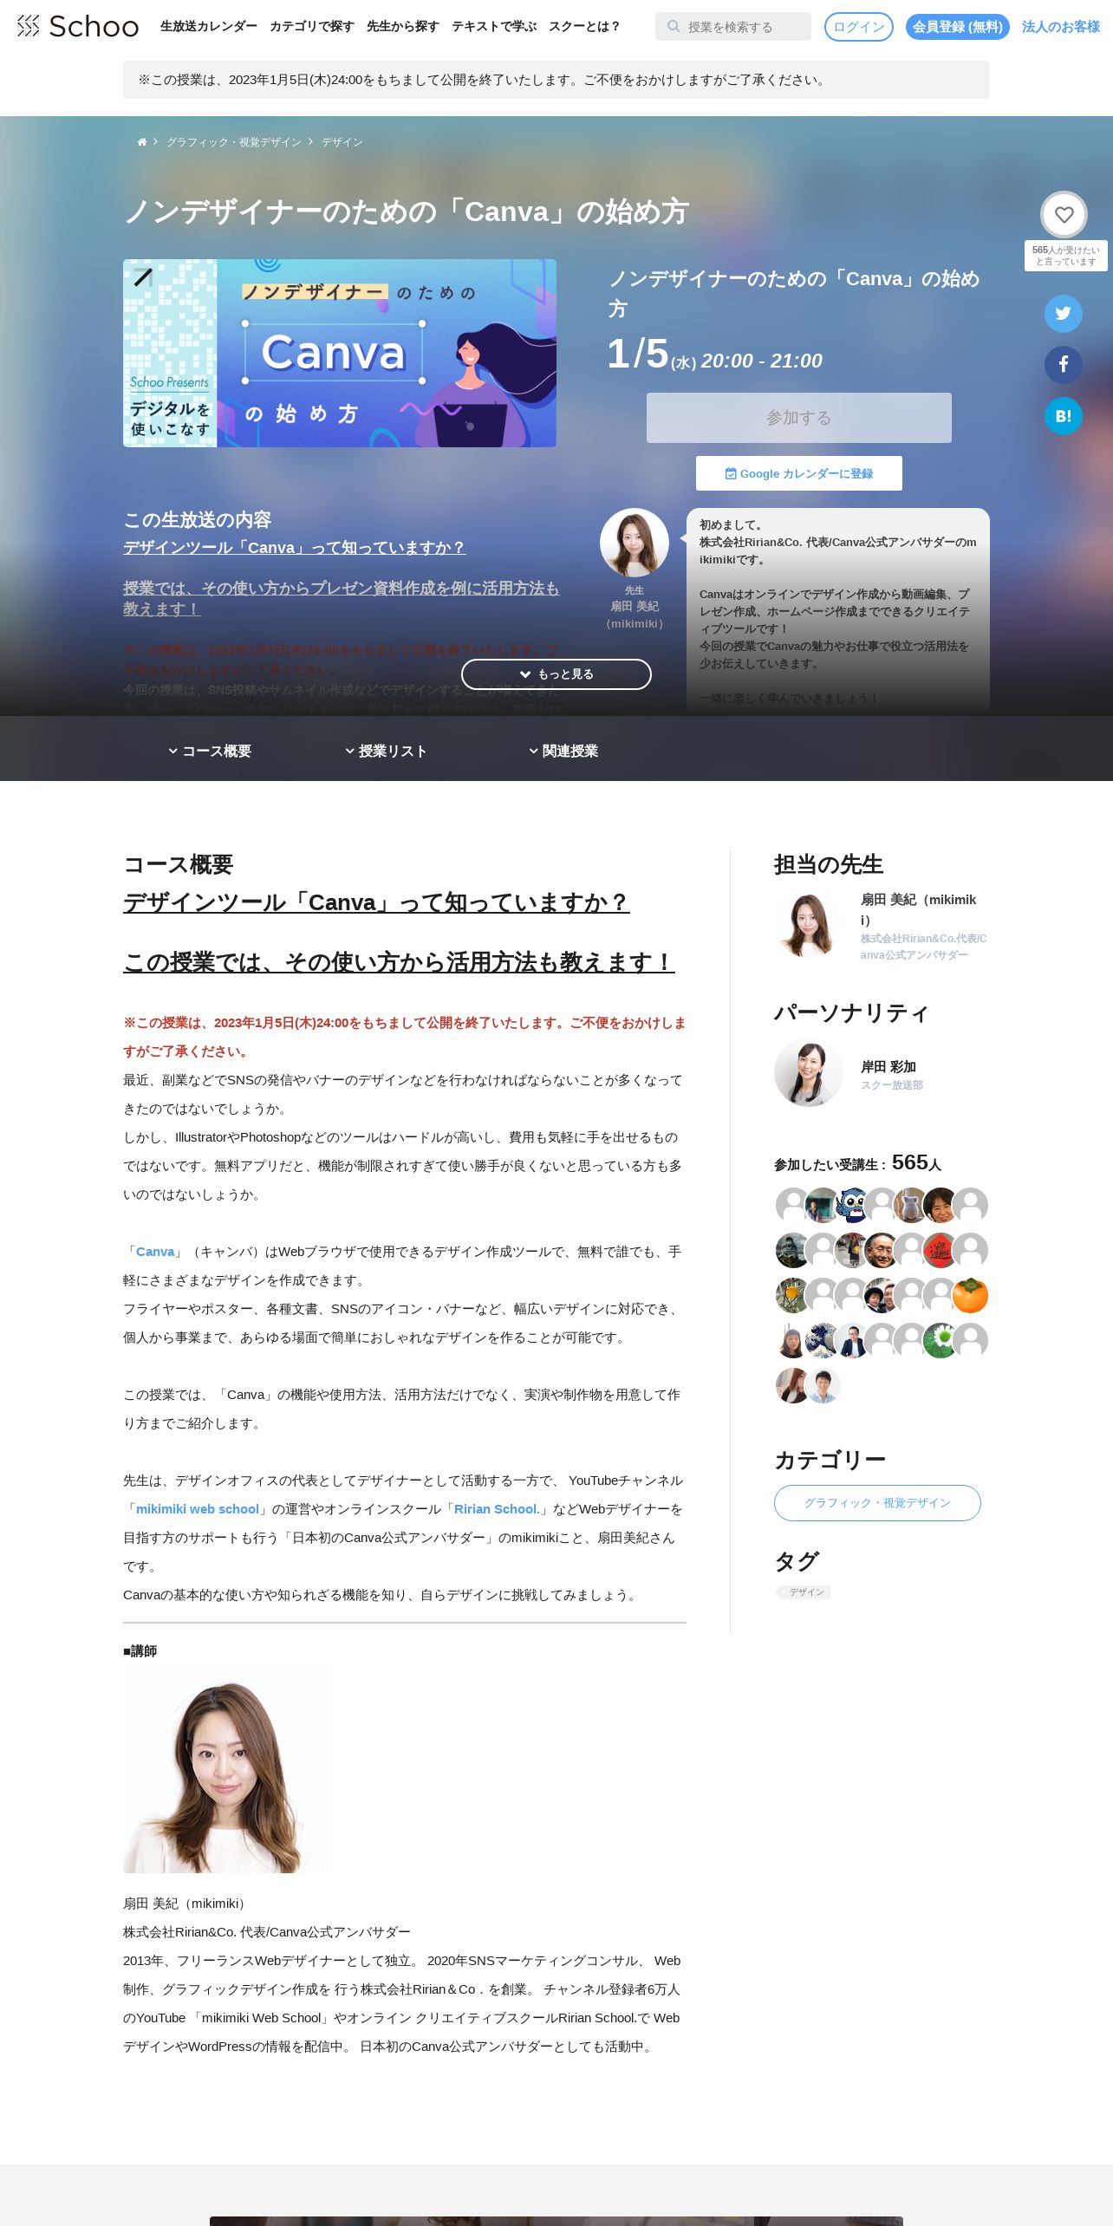
Task: Click the search magnifier icon
Action: 673,27
